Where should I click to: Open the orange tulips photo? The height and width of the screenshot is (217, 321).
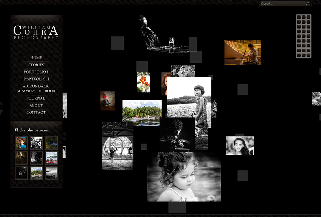pyautogui.click(x=143, y=82)
